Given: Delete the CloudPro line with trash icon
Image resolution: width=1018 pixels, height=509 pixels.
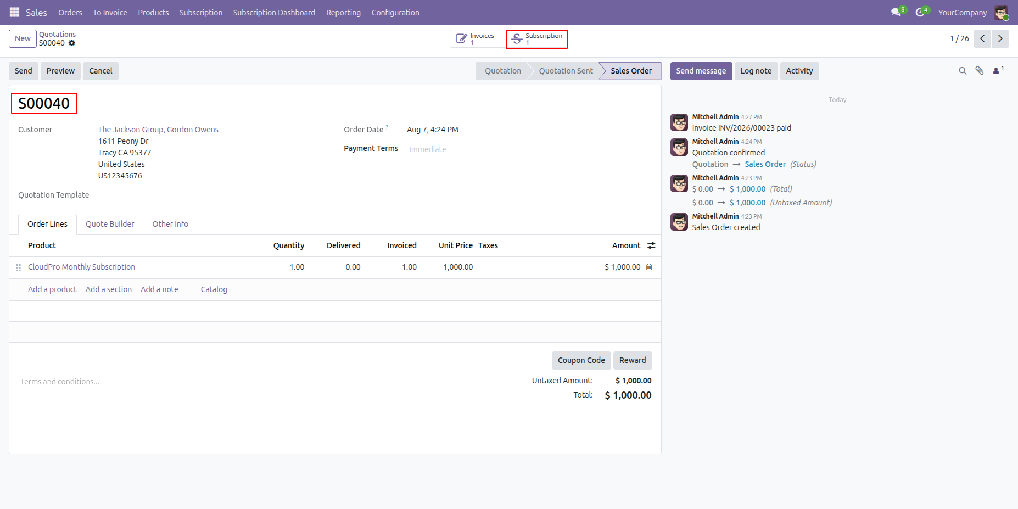Looking at the screenshot, I should tap(649, 267).
